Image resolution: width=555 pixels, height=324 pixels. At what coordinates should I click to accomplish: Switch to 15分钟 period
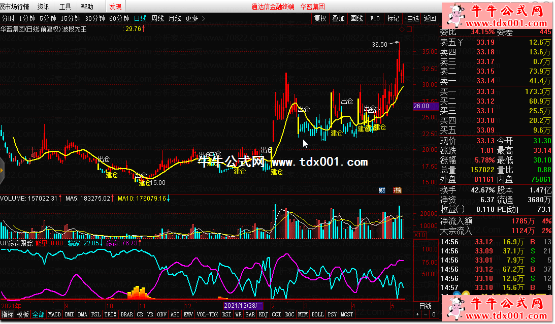[x=71, y=18]
